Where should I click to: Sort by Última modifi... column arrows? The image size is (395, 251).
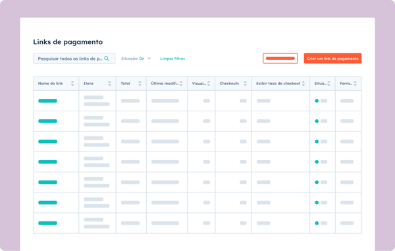pyautogui.click(x=181, y=84)
